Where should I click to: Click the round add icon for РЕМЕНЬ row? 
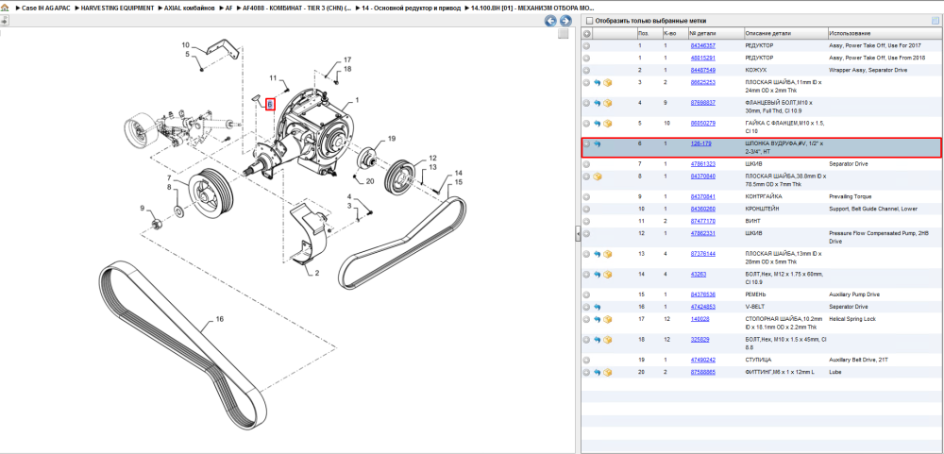tap(586, 295)
